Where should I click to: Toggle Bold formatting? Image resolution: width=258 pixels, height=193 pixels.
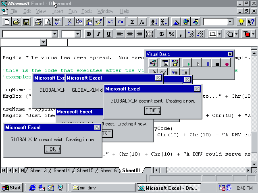point(89,34)
